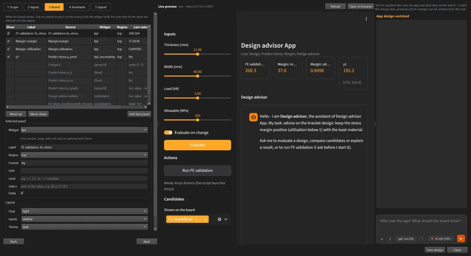
Task: Tick Show for the Design.X row
Action: tap(8, 65)
